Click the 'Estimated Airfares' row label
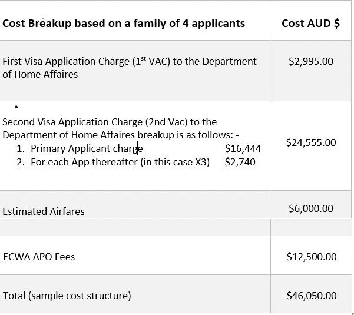The image size is (354, 315). (44, 211)
